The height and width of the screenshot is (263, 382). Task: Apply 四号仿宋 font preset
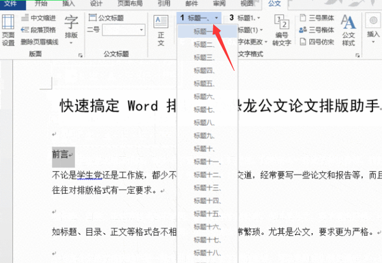[317, 42]
